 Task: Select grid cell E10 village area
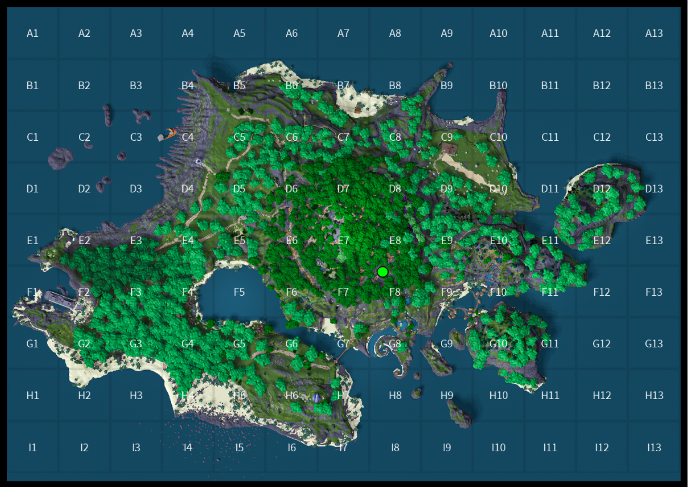point(498,241)
